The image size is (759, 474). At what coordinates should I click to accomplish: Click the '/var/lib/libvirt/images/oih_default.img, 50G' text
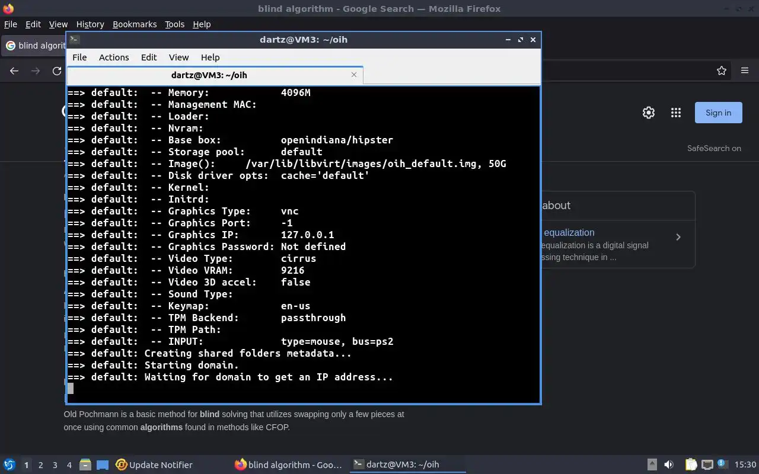coord(375,164)
